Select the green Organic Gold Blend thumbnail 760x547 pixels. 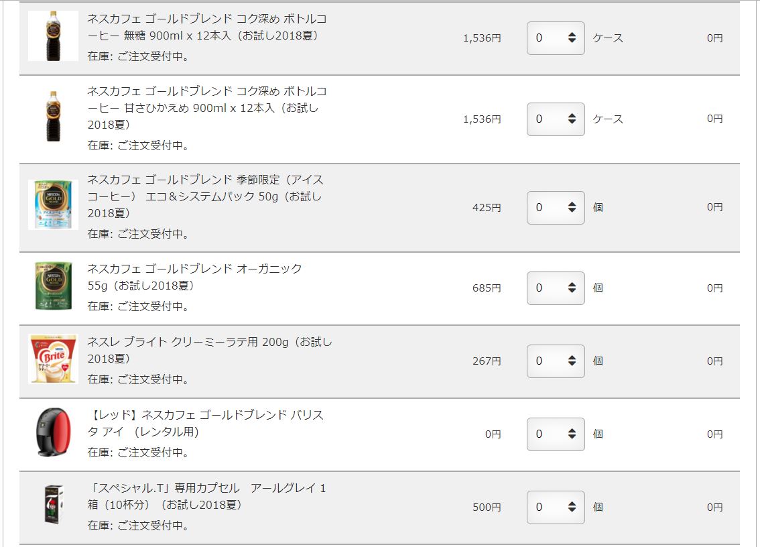pyautogui.click(x=53, y=286)
